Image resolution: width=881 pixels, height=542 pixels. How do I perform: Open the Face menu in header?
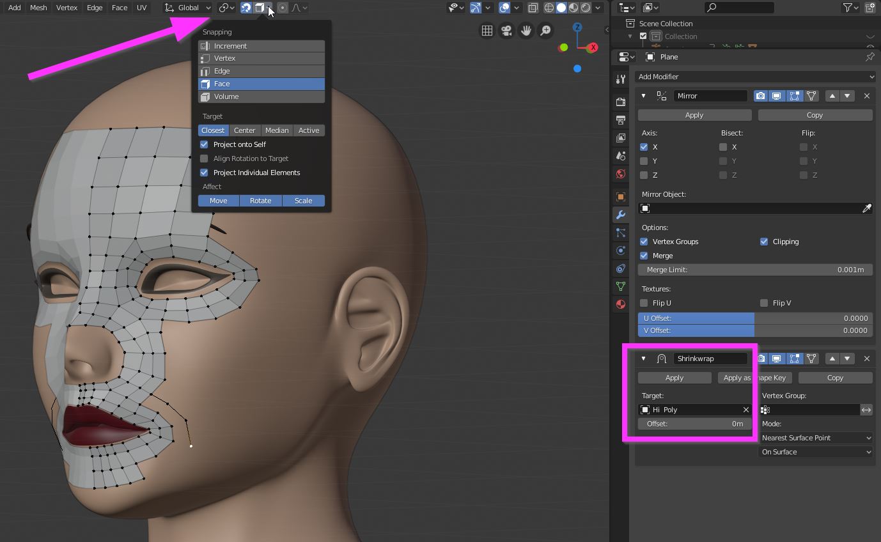120,8
